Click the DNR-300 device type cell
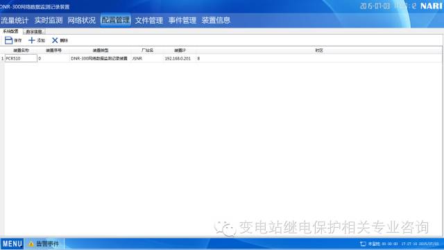Viewport: 444px width, 250px height. pyautogui.click(x=101, y=59)
